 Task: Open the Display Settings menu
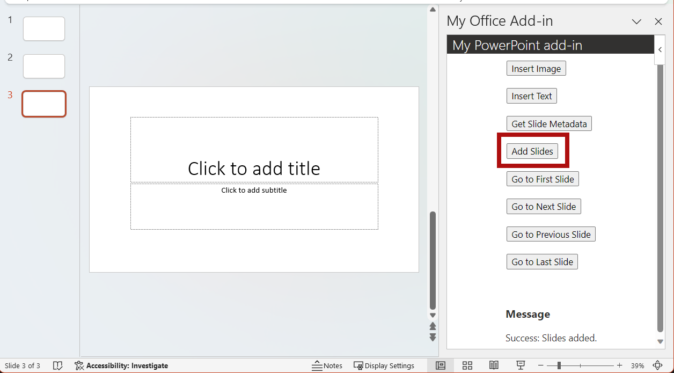point(384,365)
